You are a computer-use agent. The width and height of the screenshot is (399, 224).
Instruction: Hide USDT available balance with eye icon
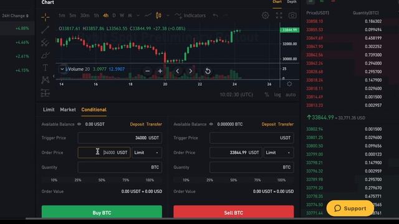click(x=79, y=124)
